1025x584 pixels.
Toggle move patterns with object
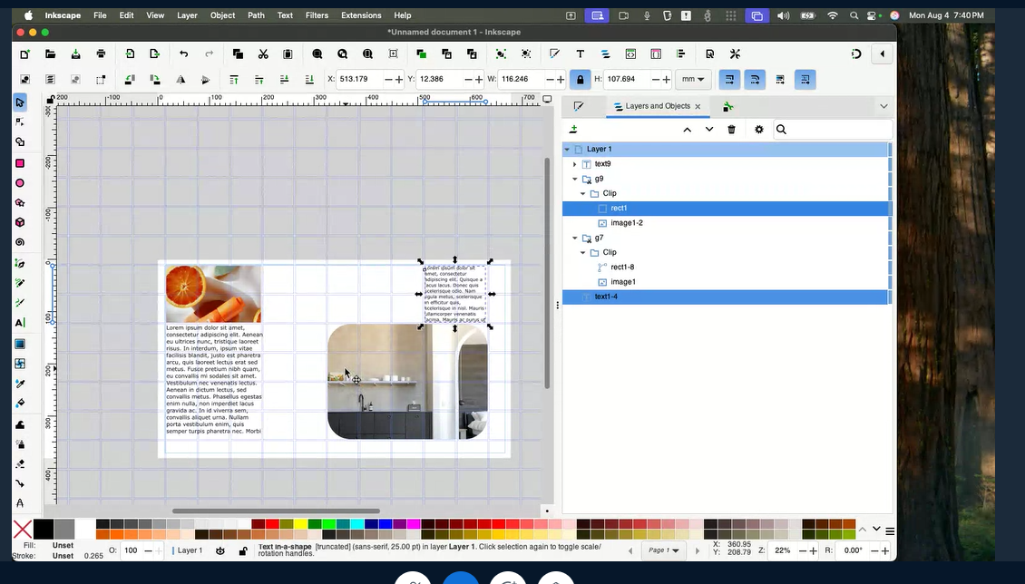(805, 80)
